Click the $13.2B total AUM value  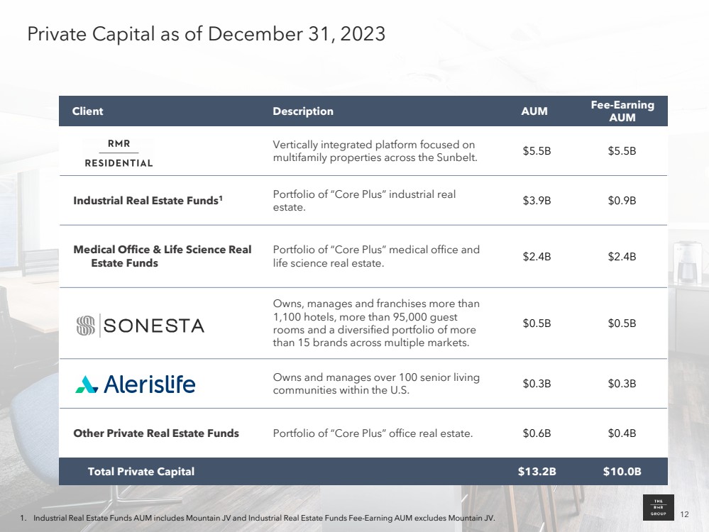(537, 471)
